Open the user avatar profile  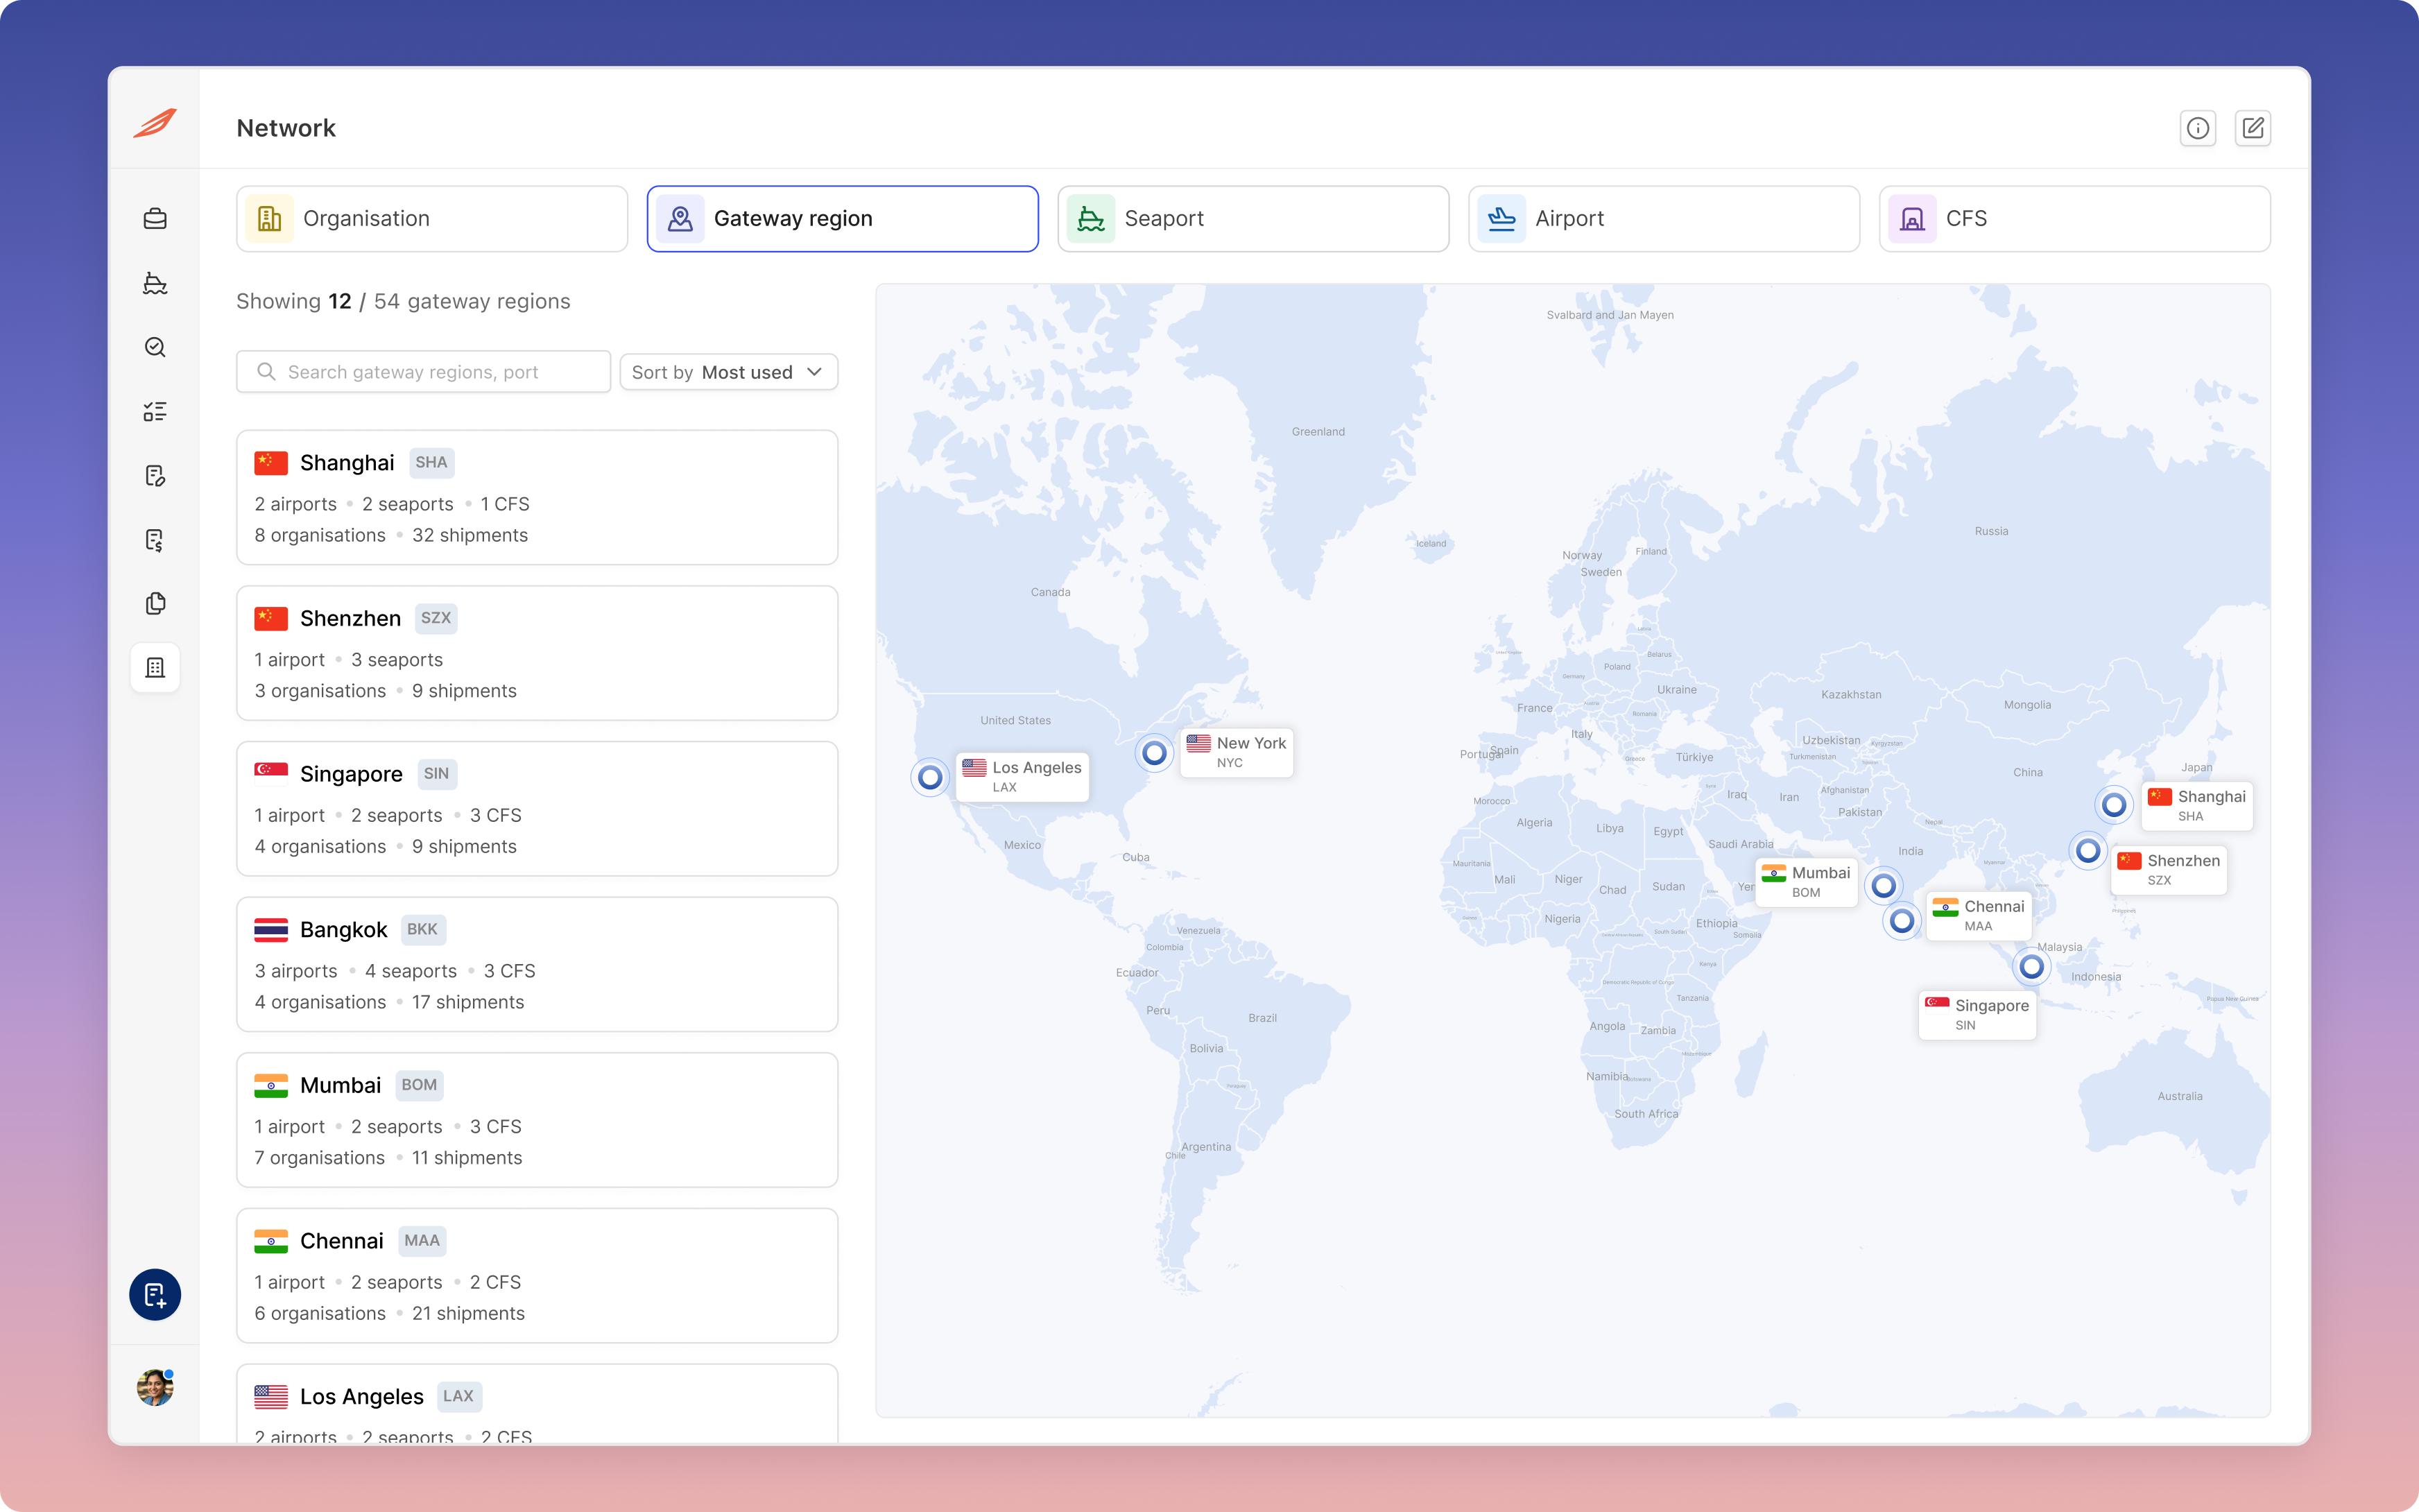pyautogui.click(x=155, y=1387)
